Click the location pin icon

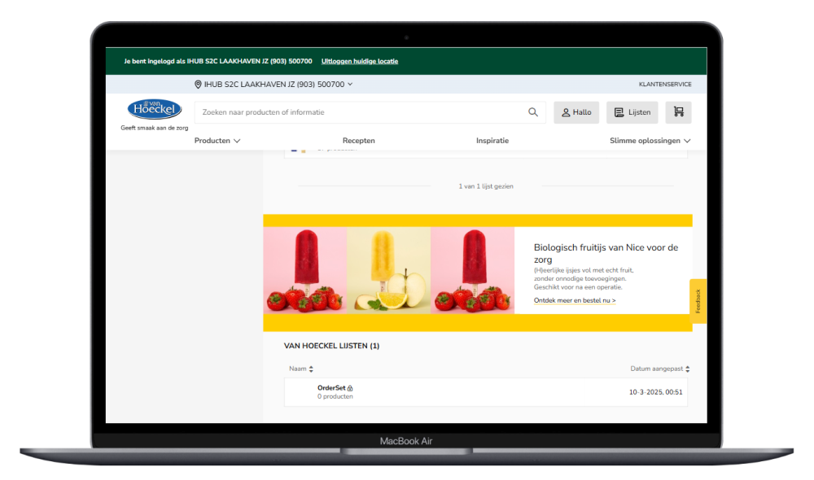pos(198,85)
